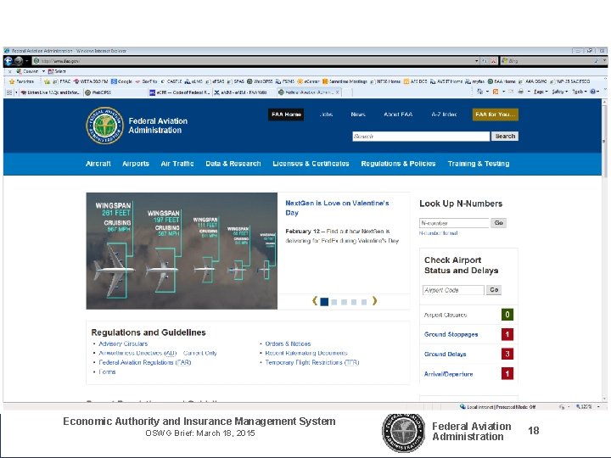Switch to the WebOPSS browser tab

(x=115, y=92)
